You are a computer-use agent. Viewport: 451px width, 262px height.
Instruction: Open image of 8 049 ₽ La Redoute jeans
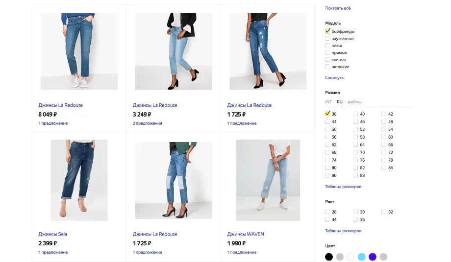[x=79, y=51]
